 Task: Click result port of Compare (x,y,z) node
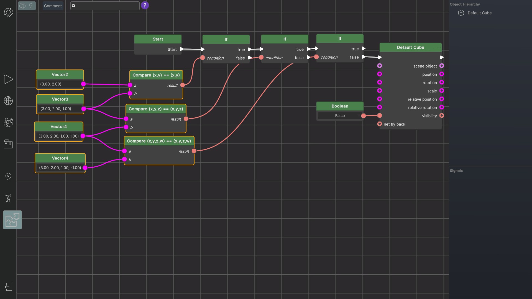point(186,119)
